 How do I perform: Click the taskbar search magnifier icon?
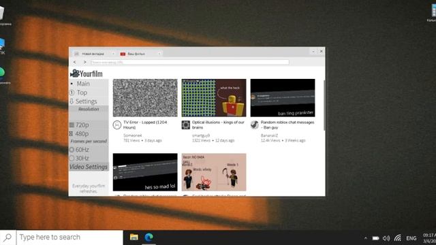click(7, 238)
